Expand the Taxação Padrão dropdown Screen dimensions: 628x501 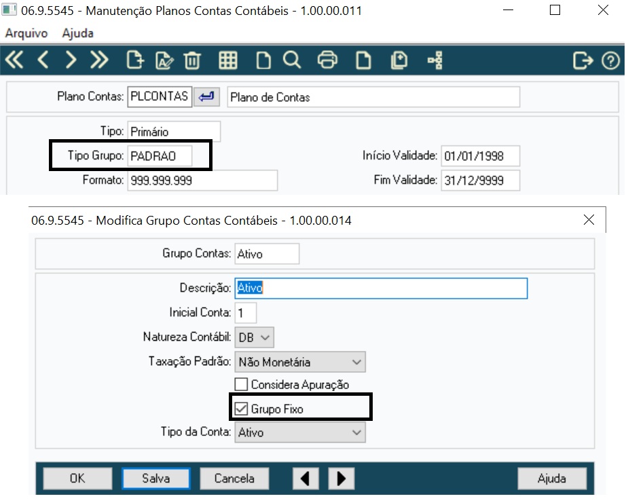(x=300, y=362)
